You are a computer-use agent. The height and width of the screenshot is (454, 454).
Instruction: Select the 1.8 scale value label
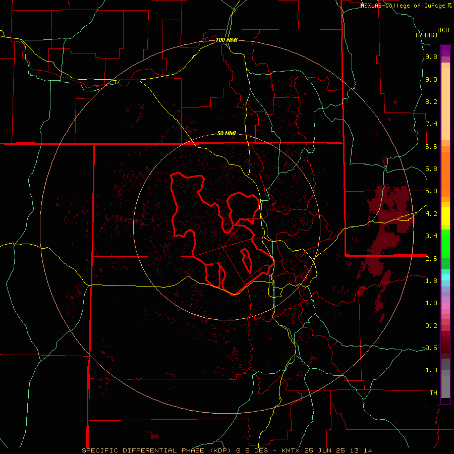pos(431,281)
